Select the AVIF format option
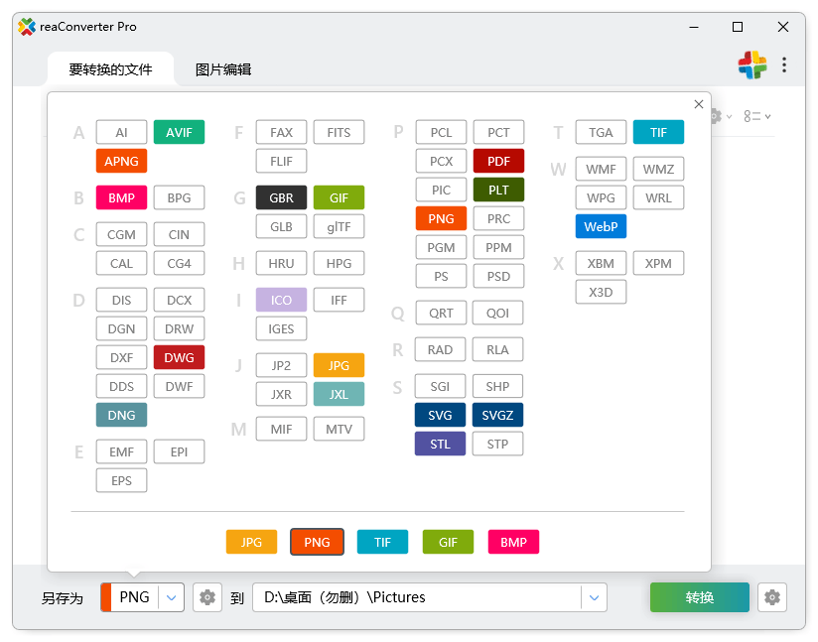 [179, 132]
